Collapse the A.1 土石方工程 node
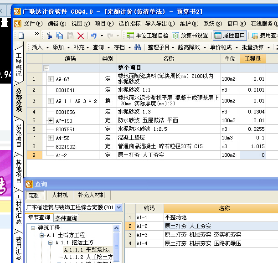 41,235
